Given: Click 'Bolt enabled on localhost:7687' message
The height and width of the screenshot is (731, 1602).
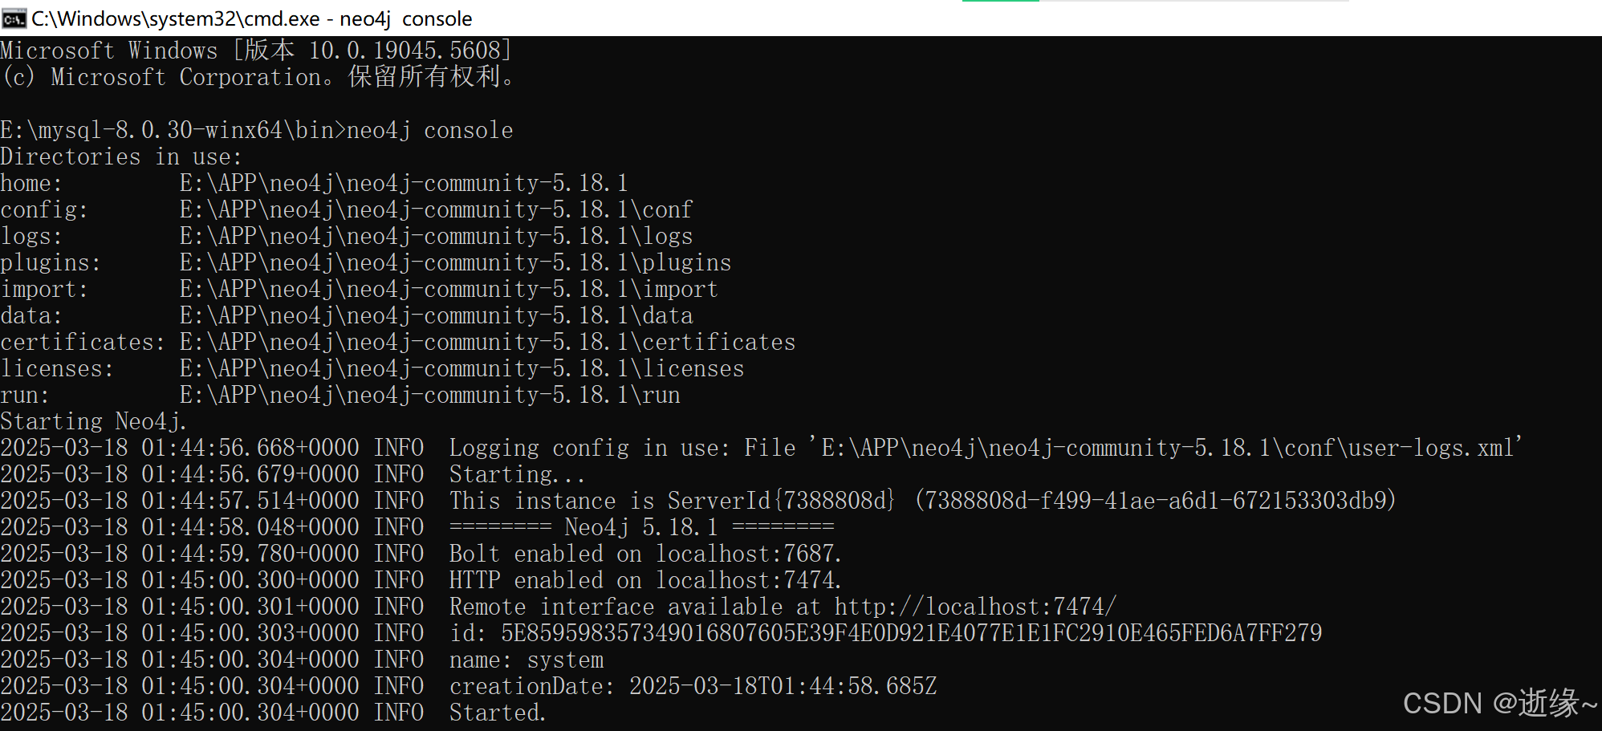Looking at the screenshot, I should click(644, 554).
